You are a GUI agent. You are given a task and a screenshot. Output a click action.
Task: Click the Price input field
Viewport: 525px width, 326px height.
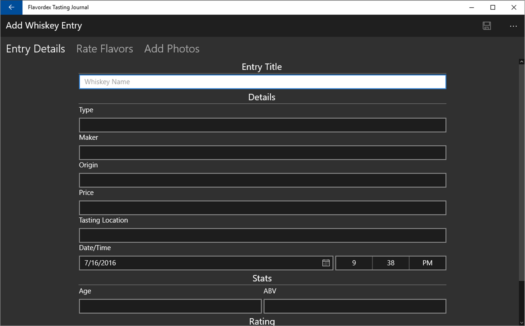pos(262,208)
